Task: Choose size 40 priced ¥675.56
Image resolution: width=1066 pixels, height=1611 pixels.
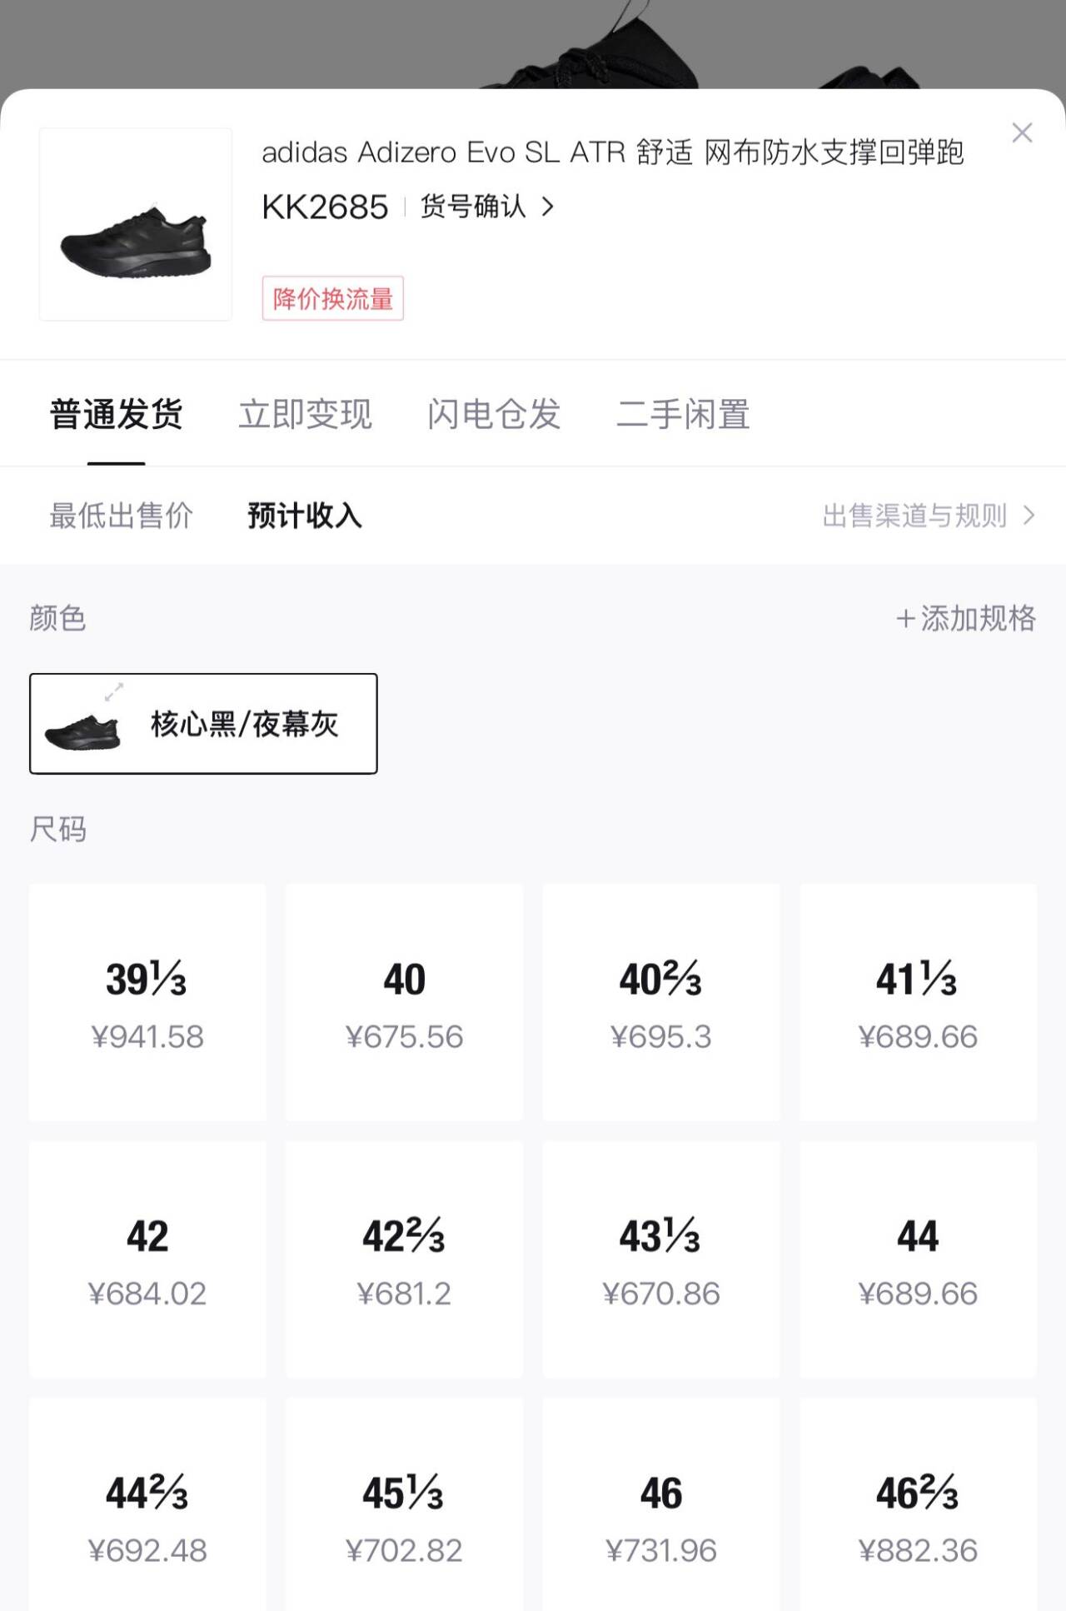Action: tap(404, 1003)
